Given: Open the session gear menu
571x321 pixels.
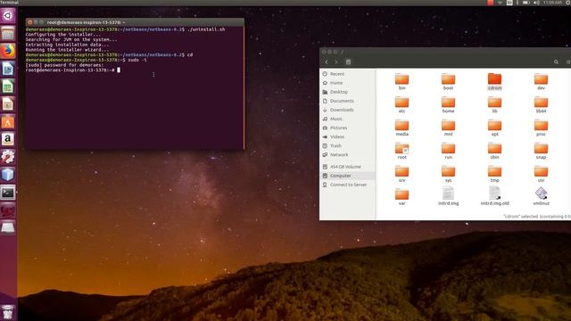Looking at the screenshot, I should pos(568,3).
